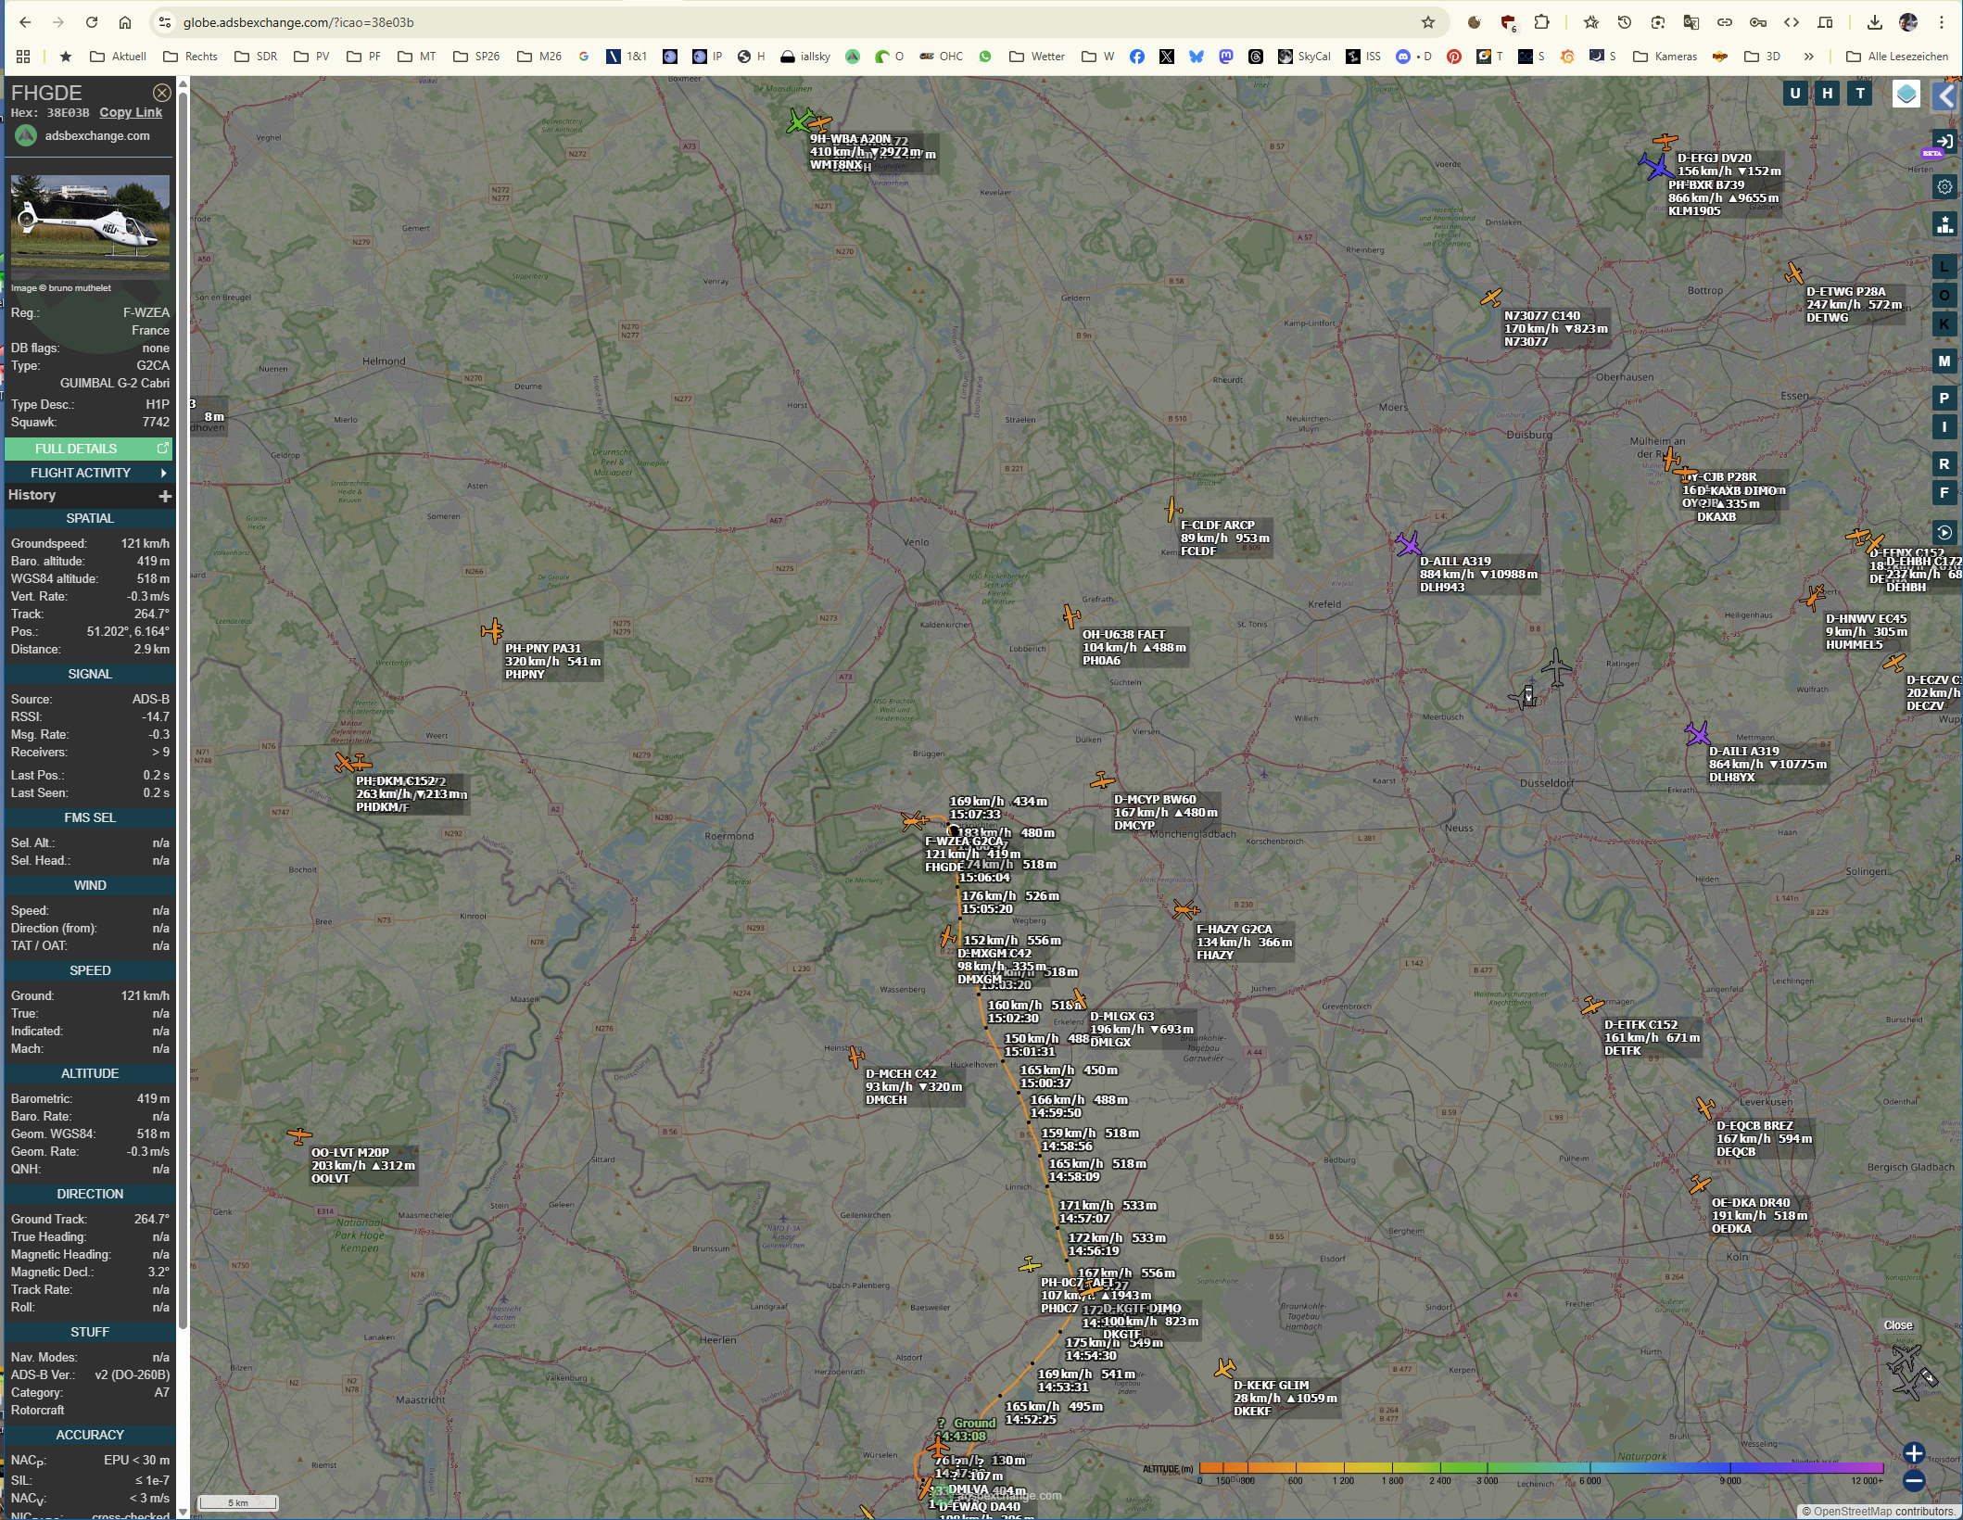The height and width of the screenshot is (1520, 1963).
Task: Click the leaderboard podium icon
Action: click(1944, 224)
